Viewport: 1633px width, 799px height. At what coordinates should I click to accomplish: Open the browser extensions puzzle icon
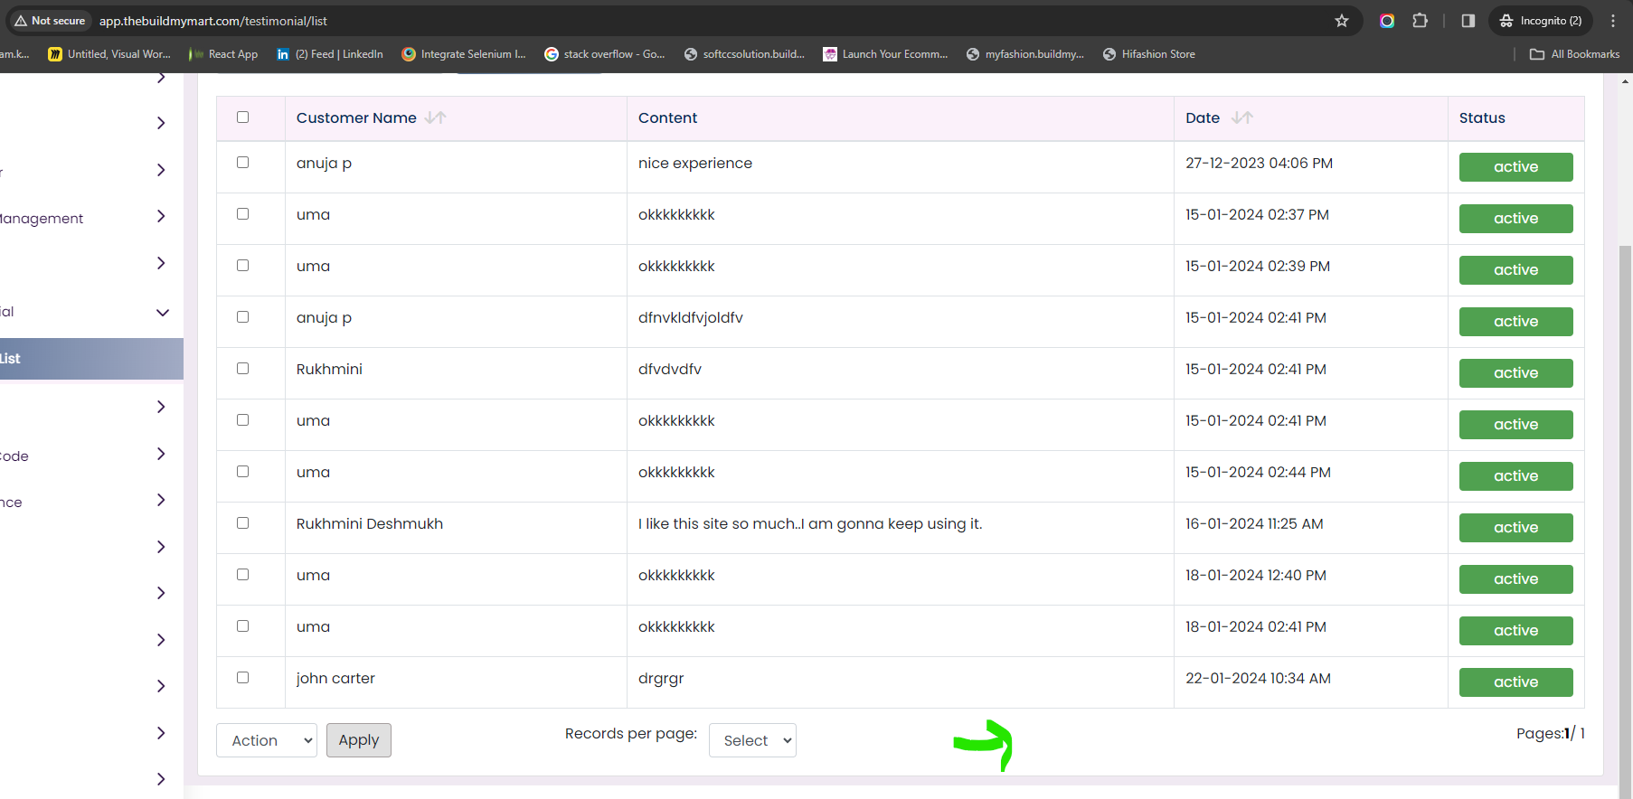tap(1421, 21)
